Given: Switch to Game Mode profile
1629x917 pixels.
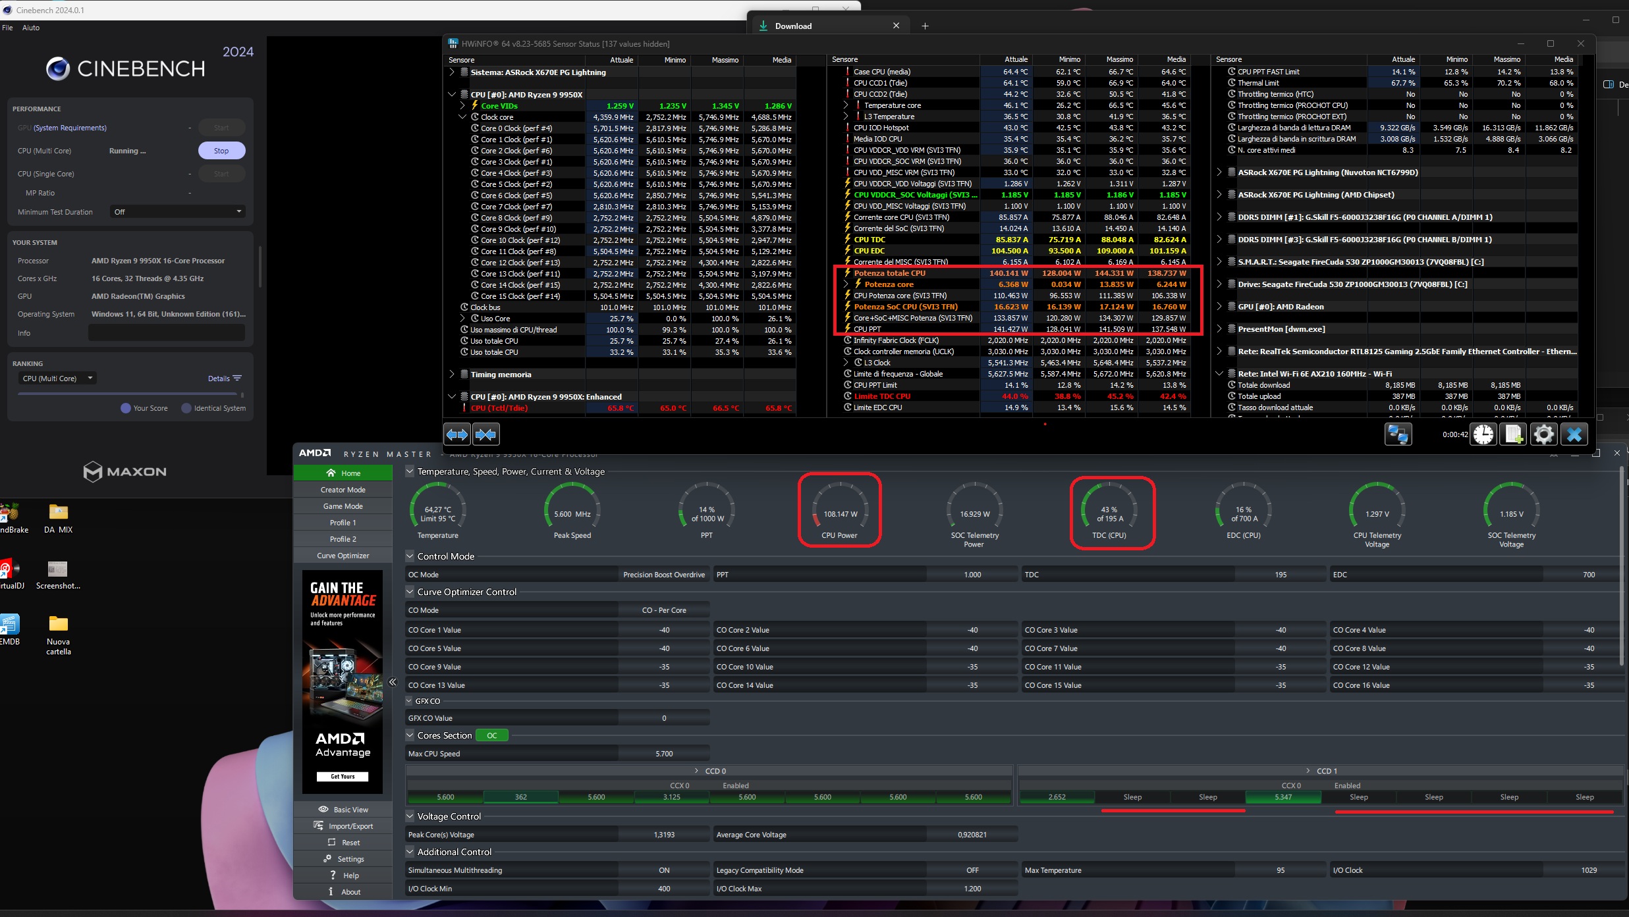Looking at the screenshot, I should [343, 506].
